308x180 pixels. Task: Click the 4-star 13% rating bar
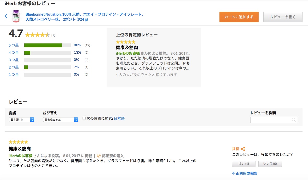[x=48, y=53]
